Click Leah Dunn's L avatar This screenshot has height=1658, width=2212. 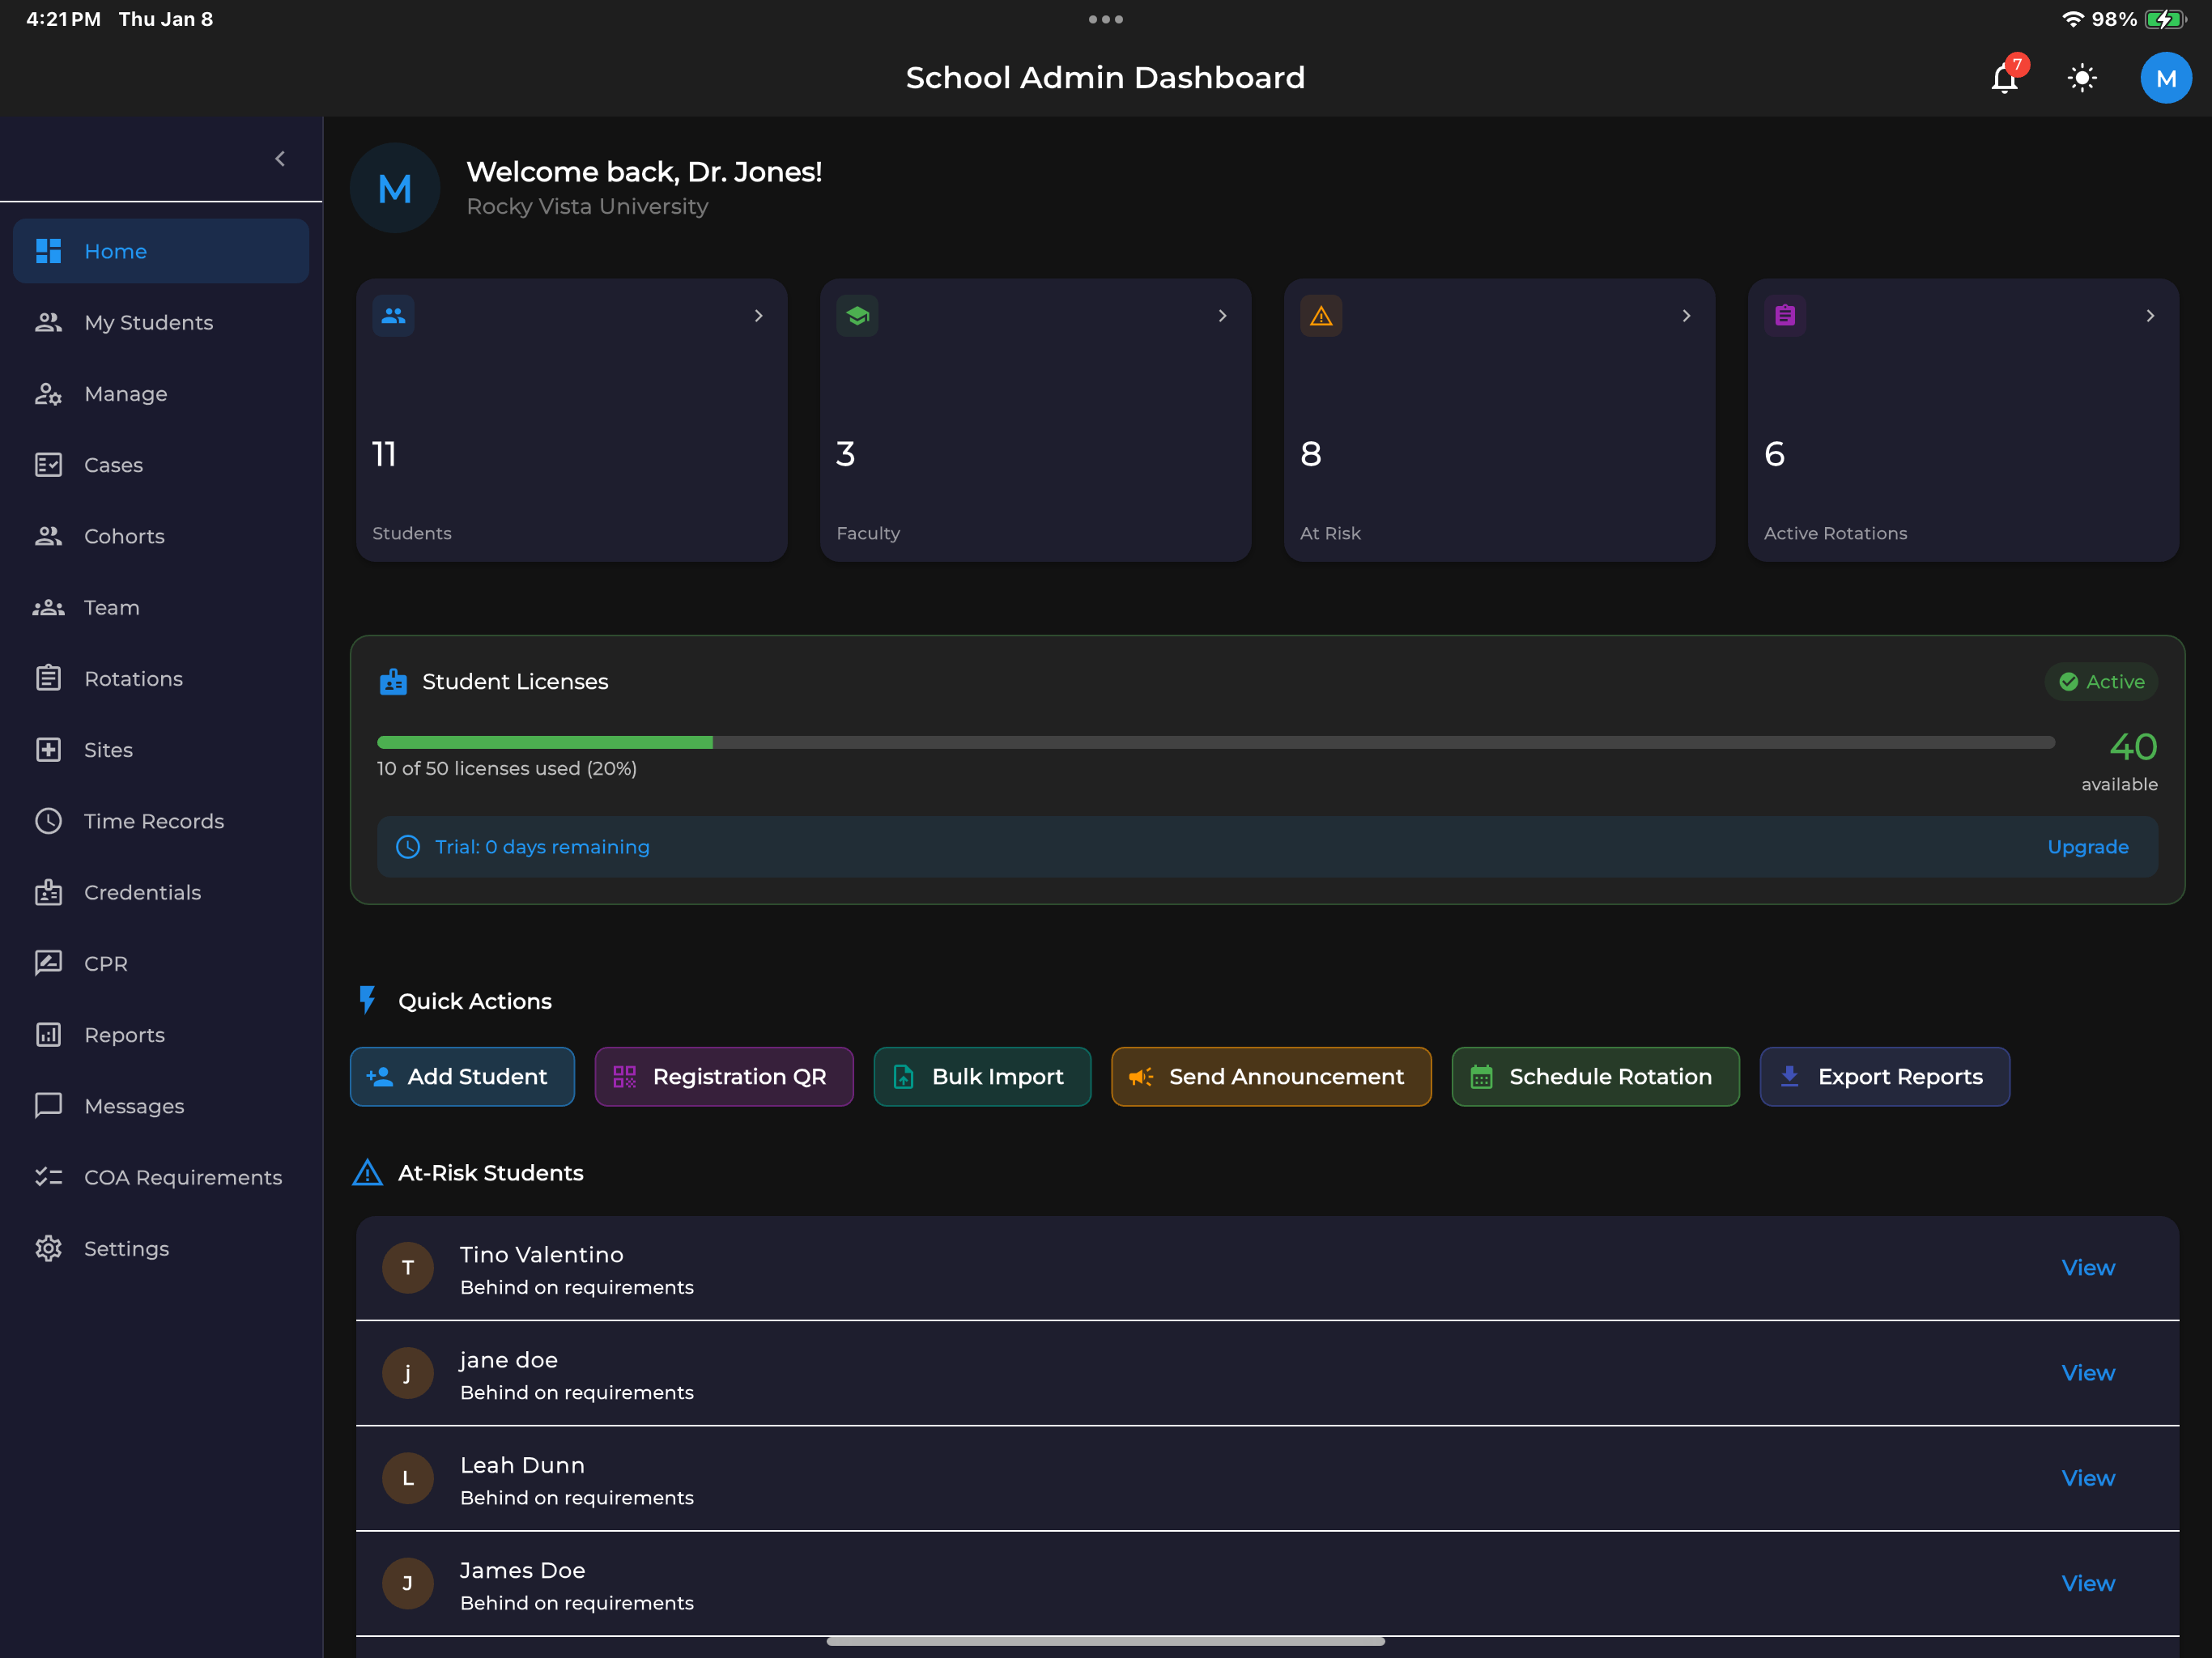(408, 1478)
